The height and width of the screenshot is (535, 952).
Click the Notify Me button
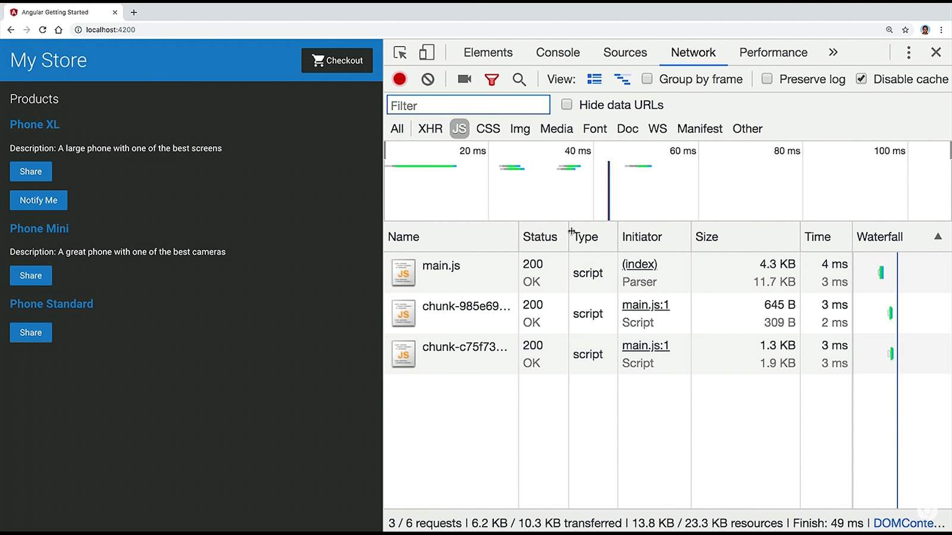click(x=39, y=200)
